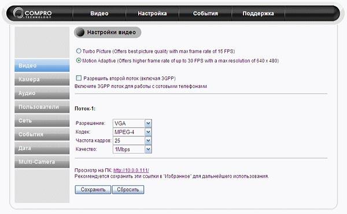347x214 pixels.
Task: Choose the Turbo Picture radio option
Action: point(79,51)
